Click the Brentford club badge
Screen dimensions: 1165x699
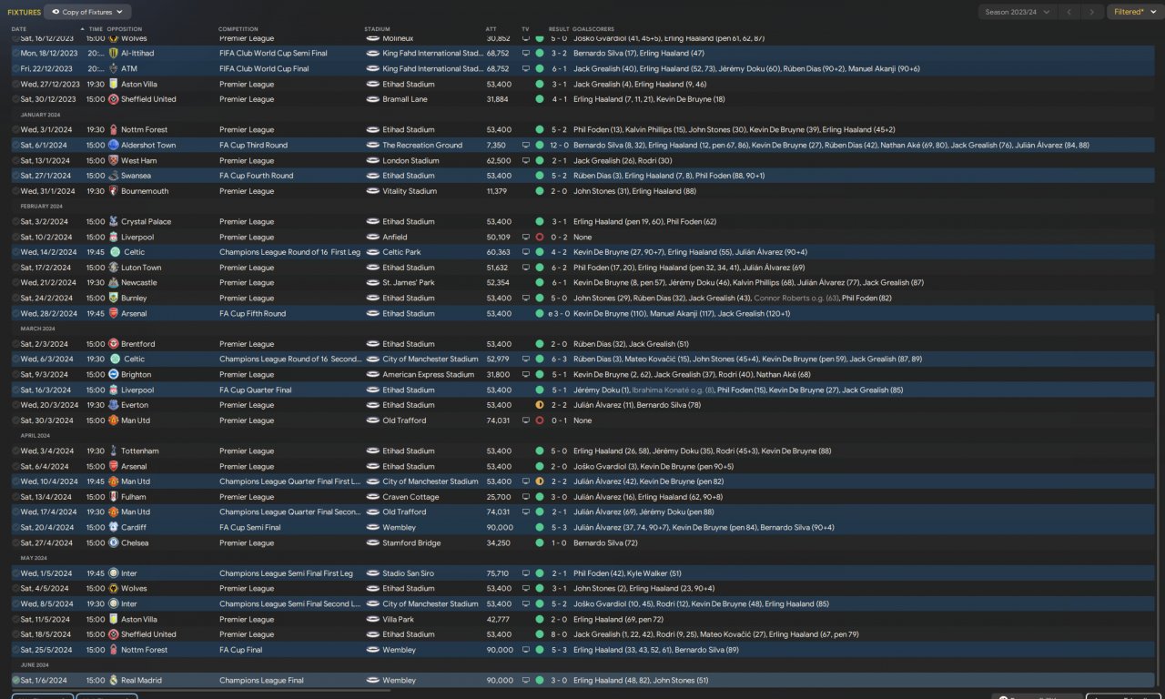[114, 344]
